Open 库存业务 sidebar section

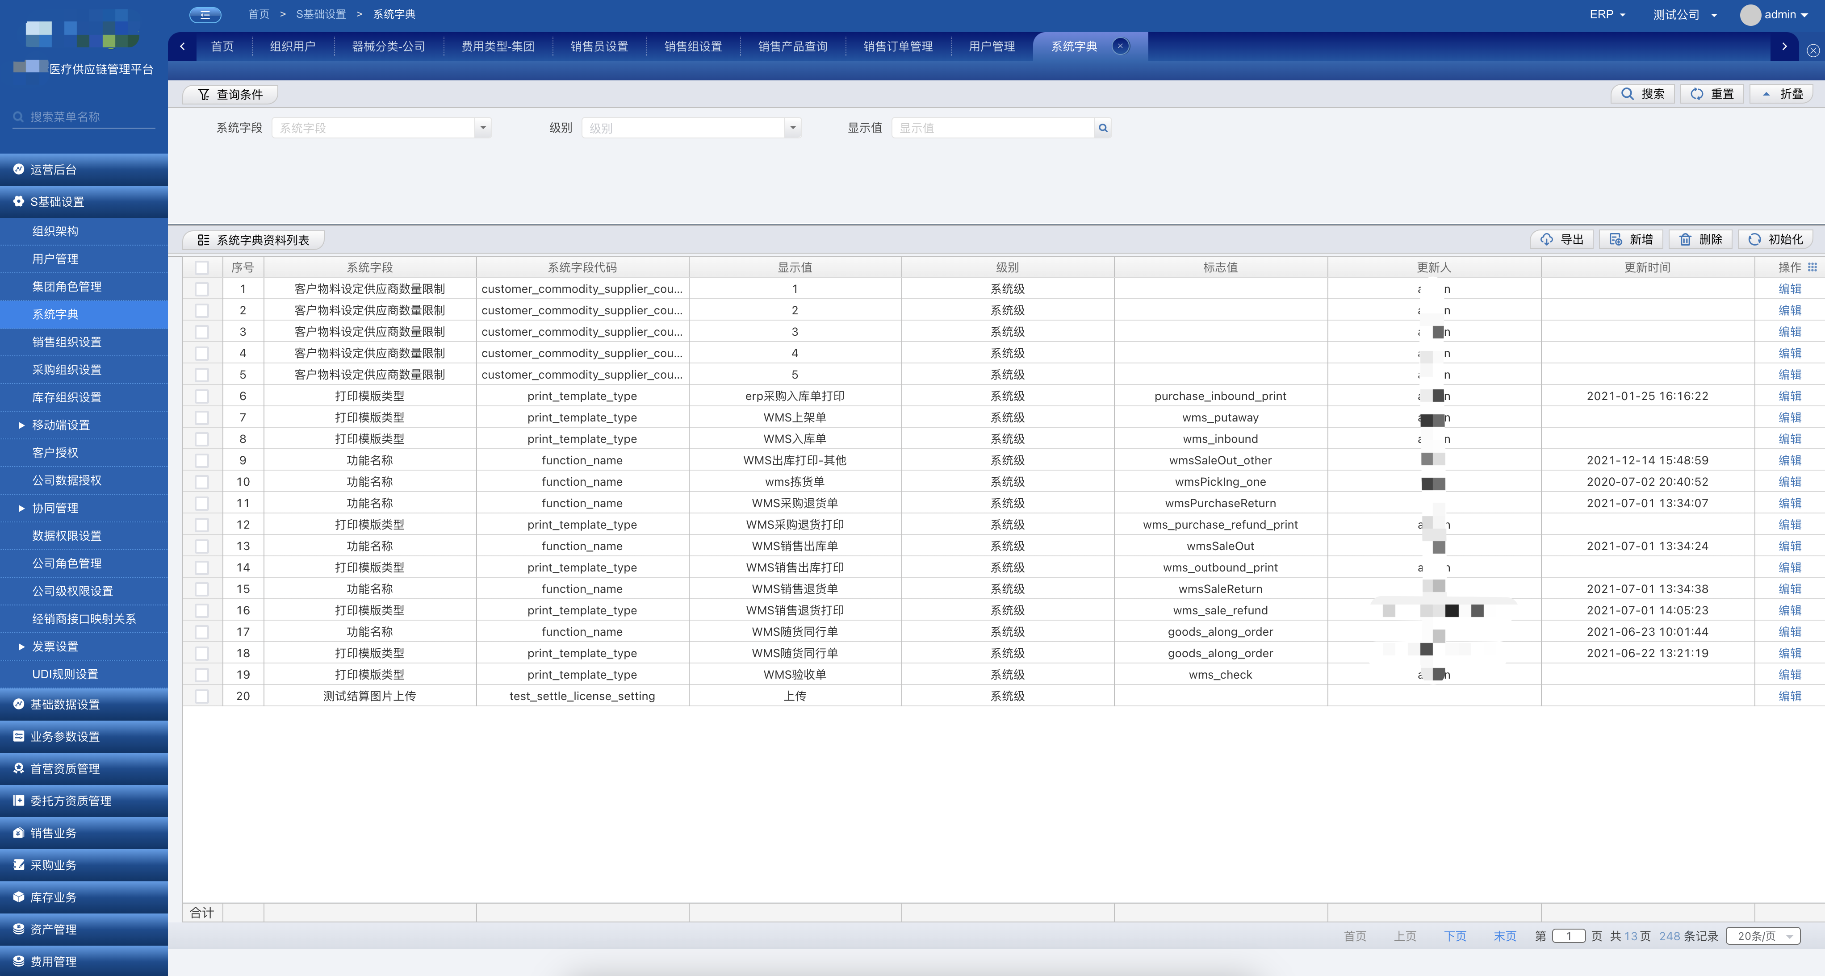click(x=84, y=897)
